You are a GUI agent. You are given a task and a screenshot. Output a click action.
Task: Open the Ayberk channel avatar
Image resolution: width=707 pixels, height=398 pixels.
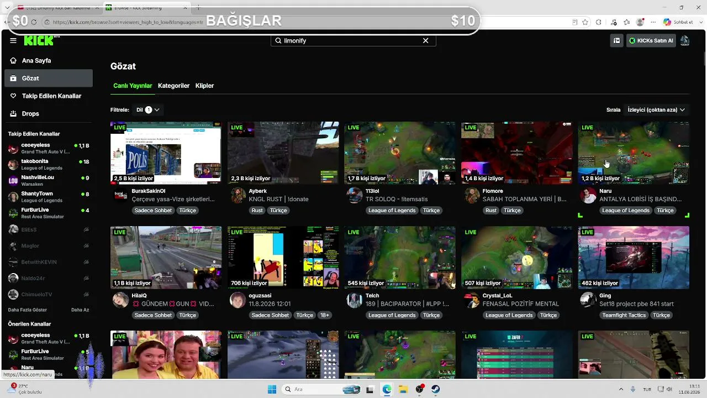click(238, 195)
